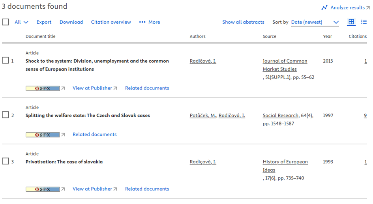Image resolution: width=373 pixels, height=204 pixels.
Task: Expand the All selection dropdown
Action: 21,22
